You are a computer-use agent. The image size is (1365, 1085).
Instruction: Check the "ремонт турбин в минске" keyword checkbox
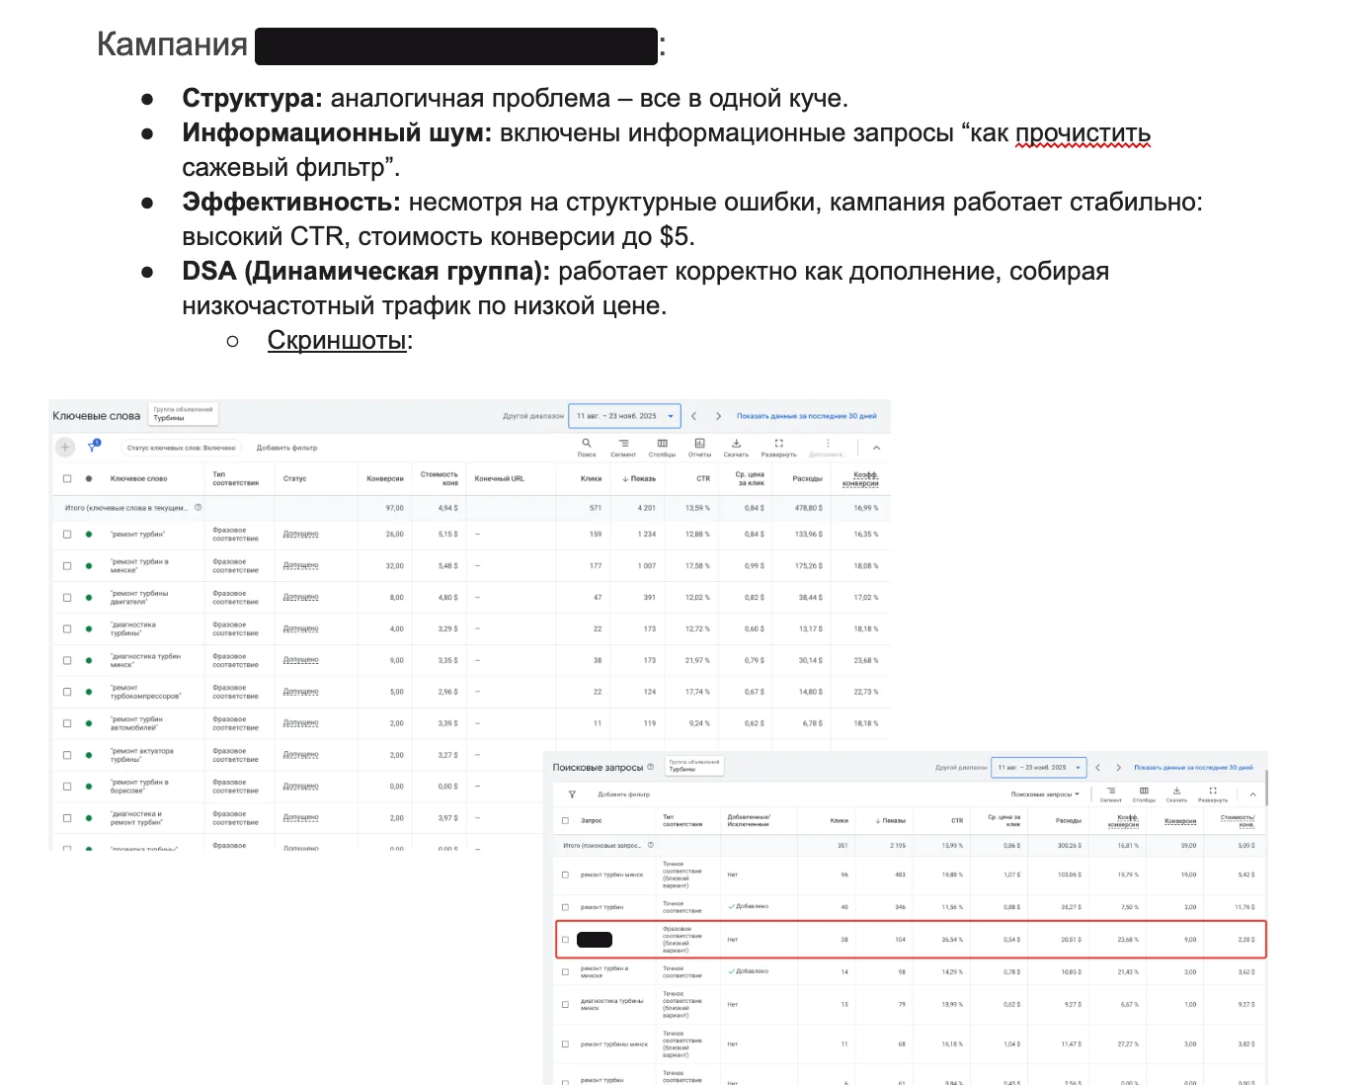pyautogui.click(x=67, y=565)
